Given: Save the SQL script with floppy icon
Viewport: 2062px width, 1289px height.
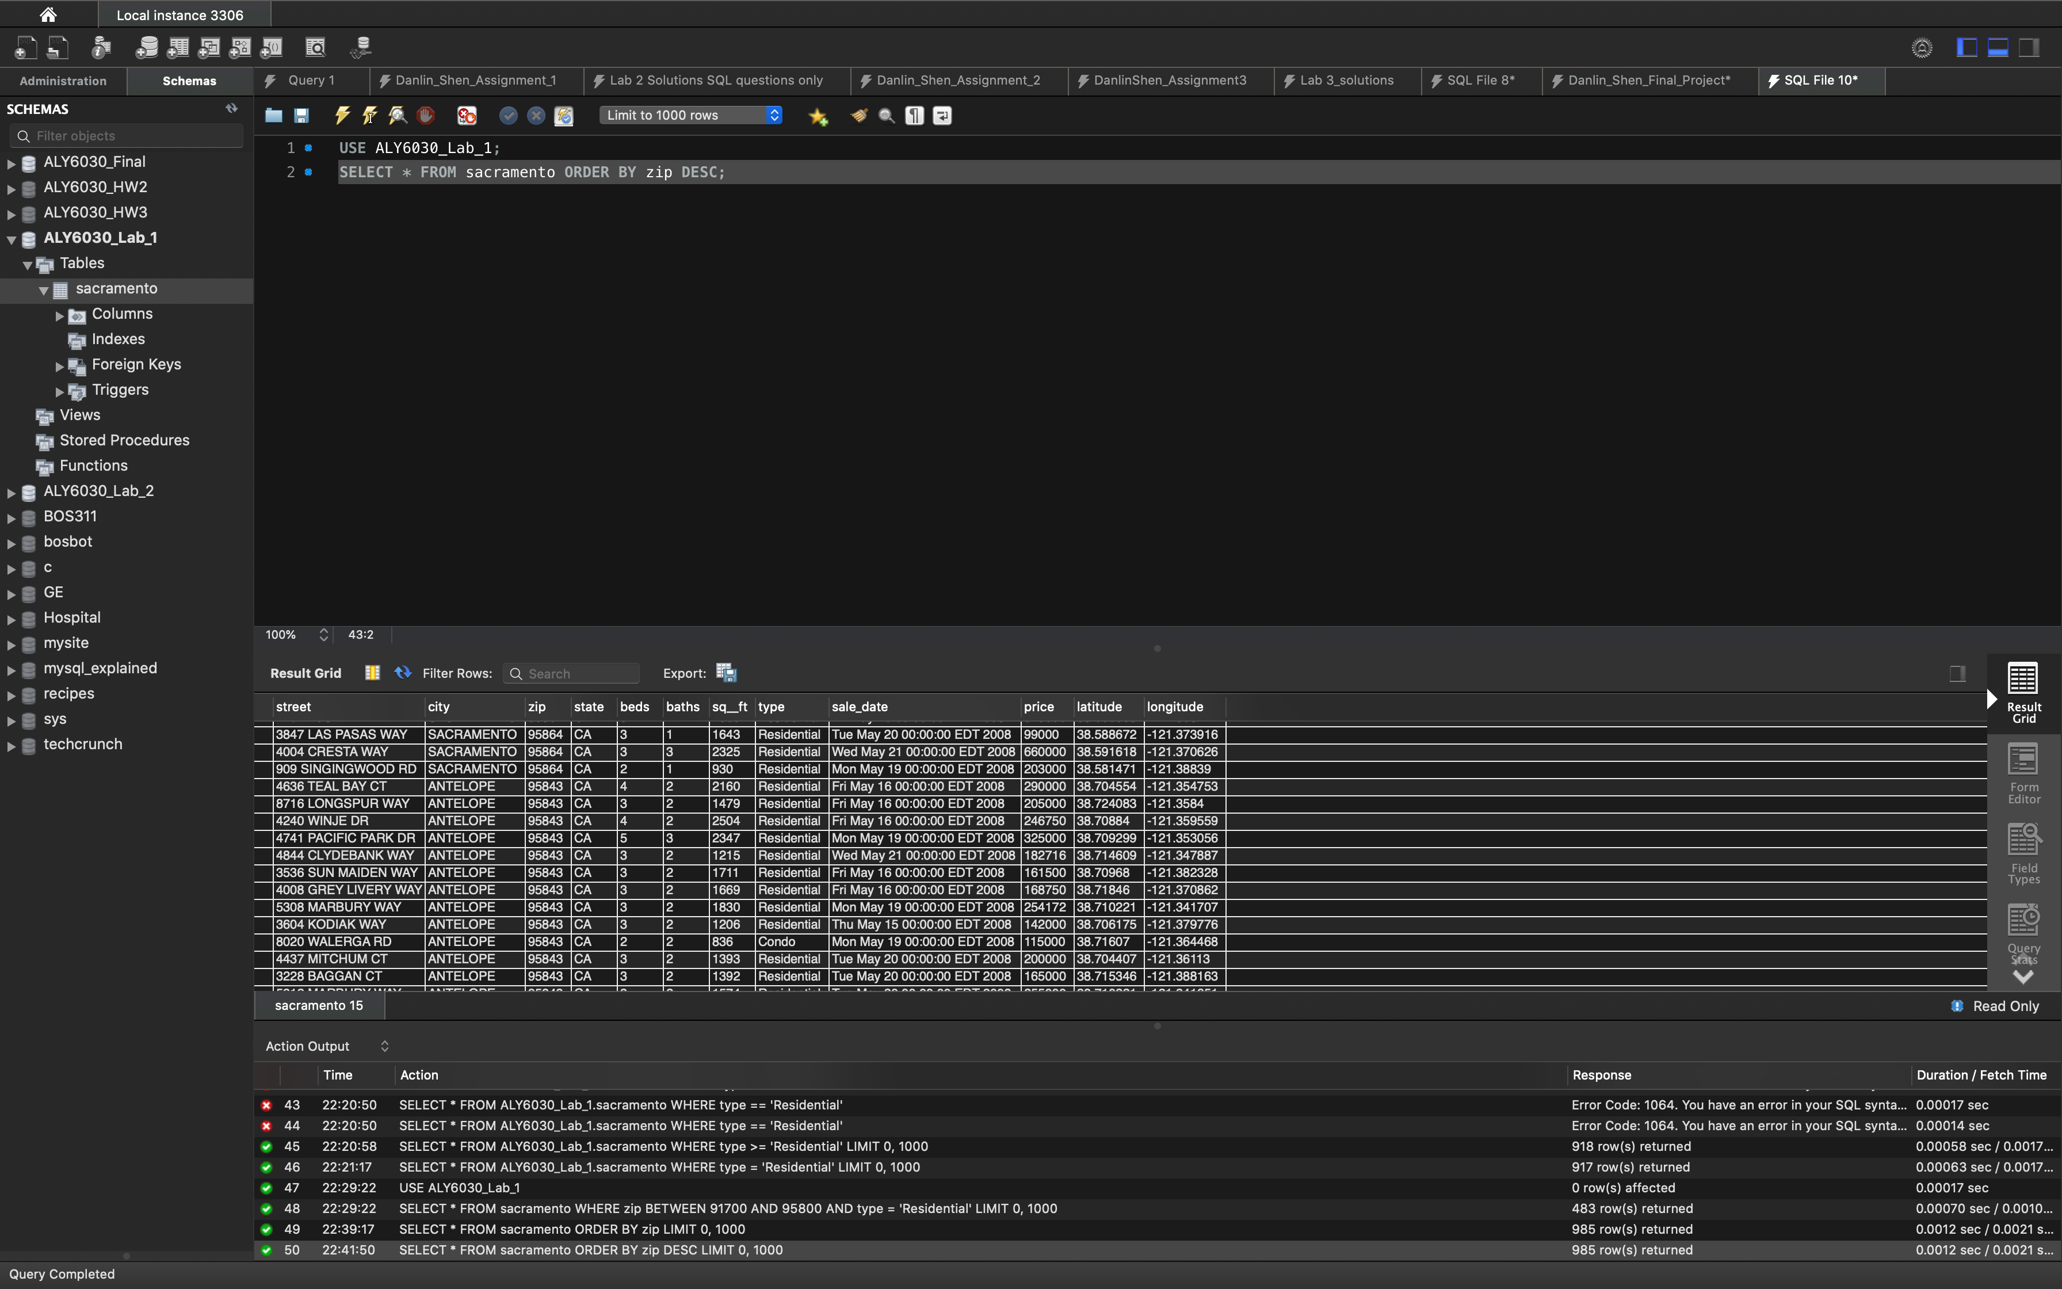Looking at the screenshot, I should pyautogui.click(x=301, y=115).
